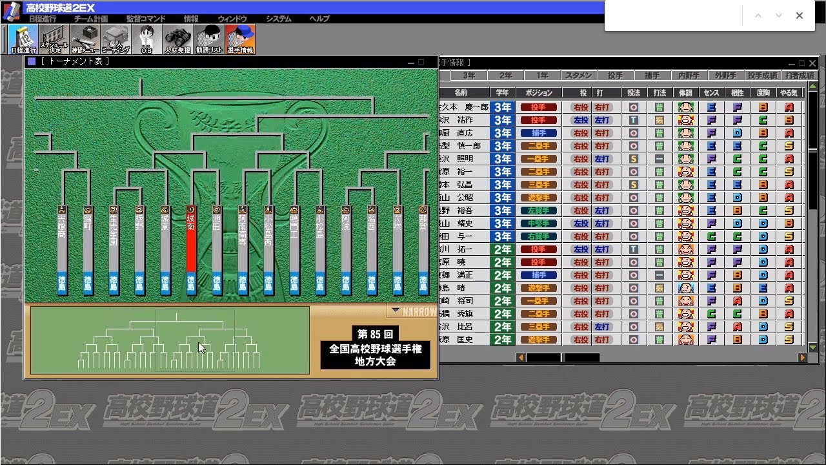Switch to the 投手 filter tab
The image size is (826, 465).
[x=616, y=76]
